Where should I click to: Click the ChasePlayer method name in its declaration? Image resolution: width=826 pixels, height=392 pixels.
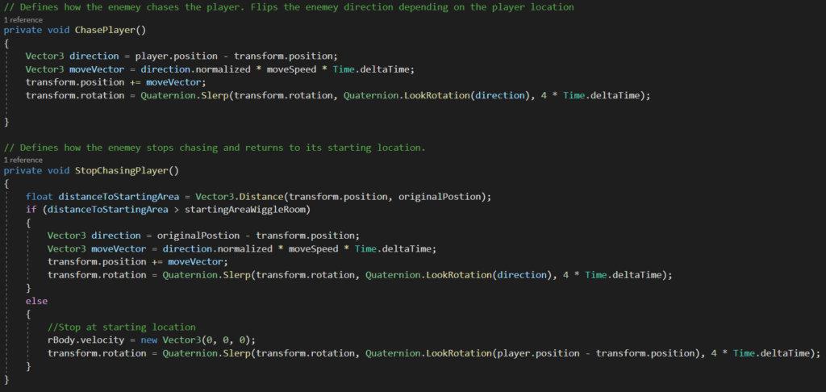[106, 30]
